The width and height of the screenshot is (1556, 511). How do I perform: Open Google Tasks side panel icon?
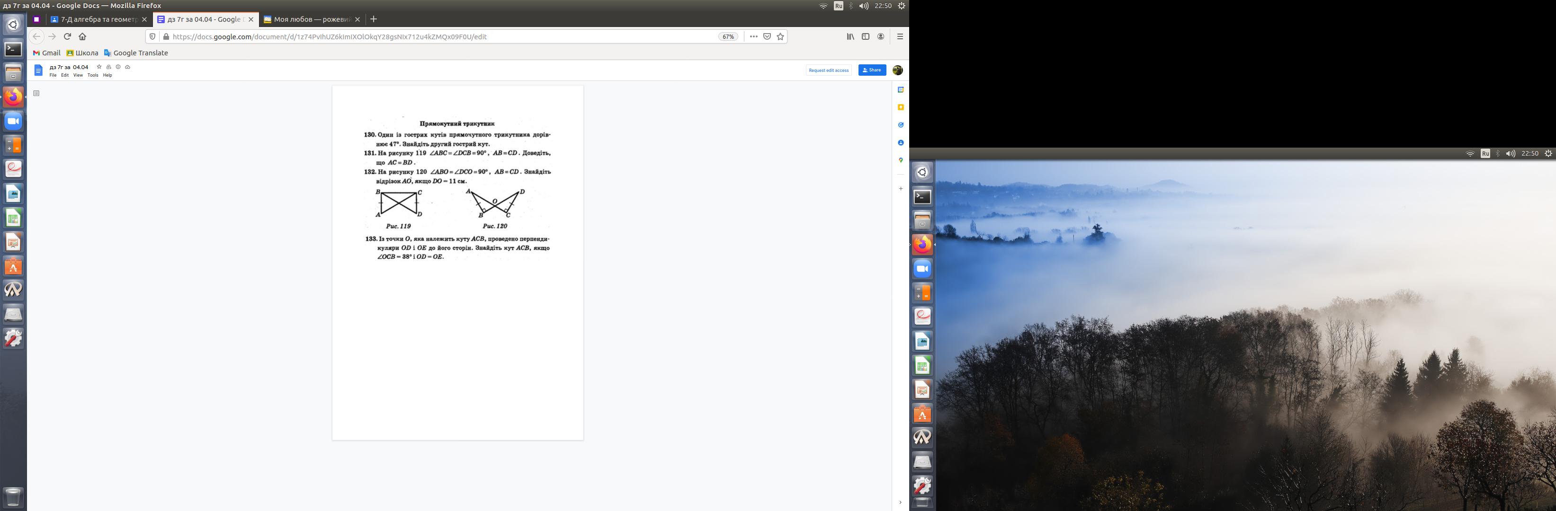[900, 125]
